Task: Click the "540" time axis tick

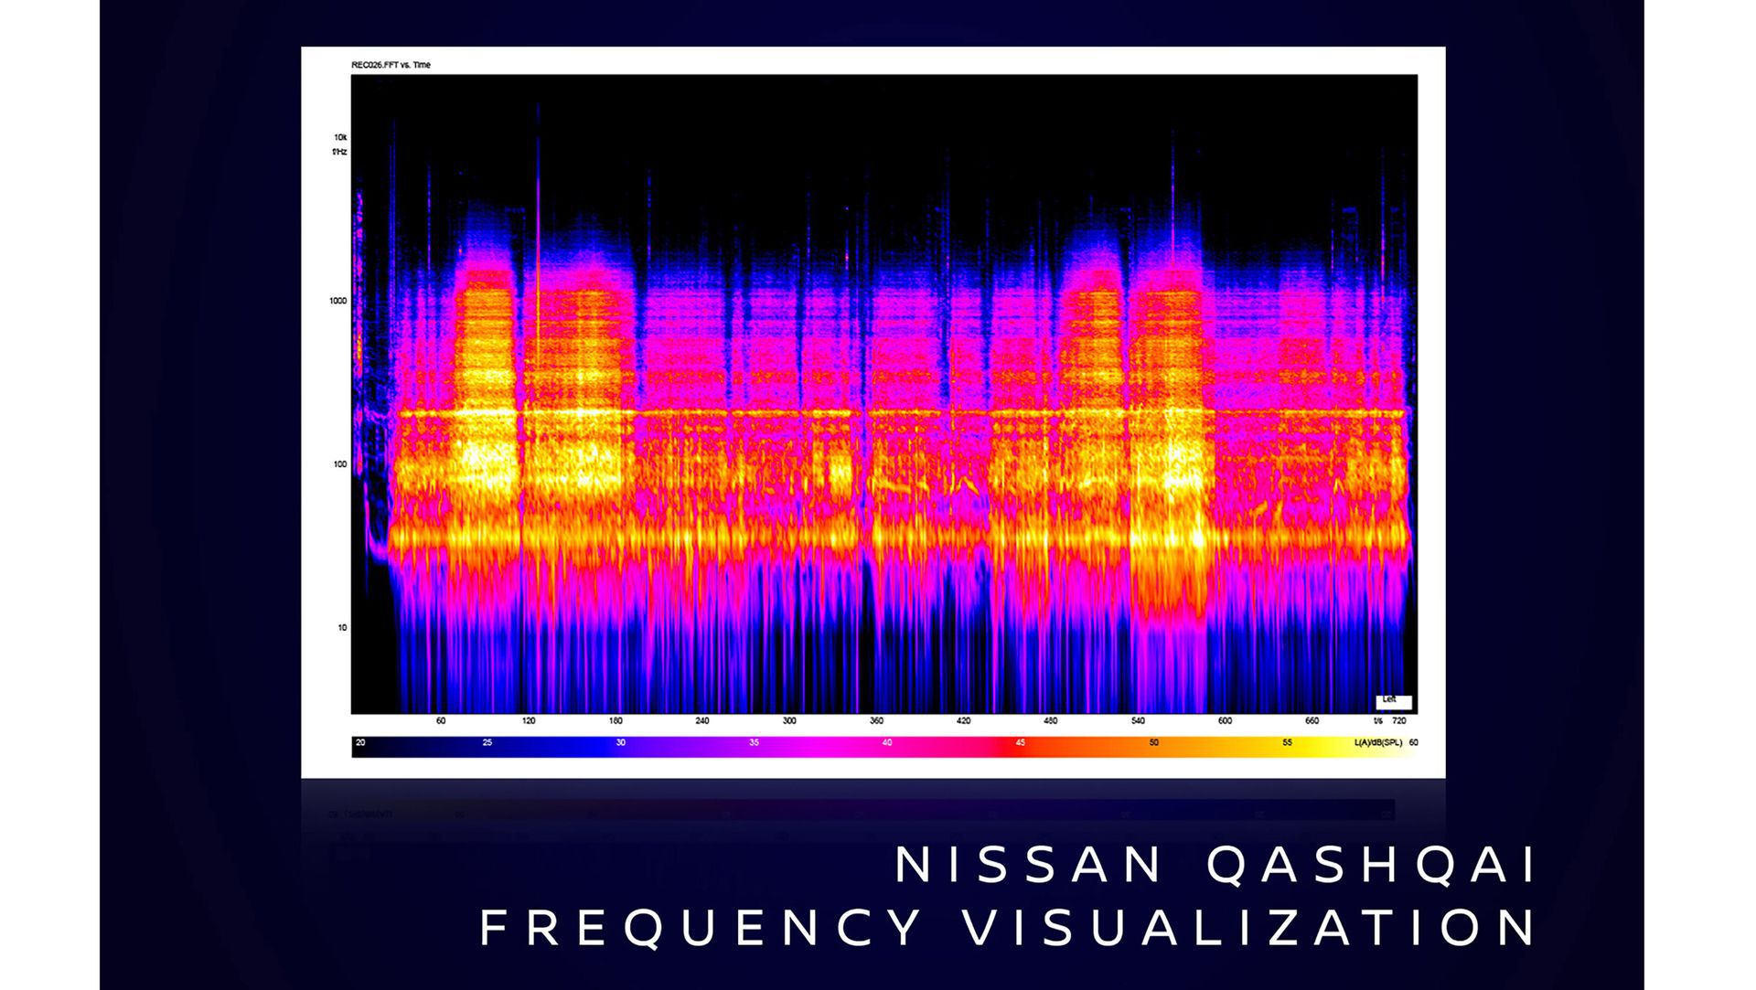Action: coord(1138,721)
